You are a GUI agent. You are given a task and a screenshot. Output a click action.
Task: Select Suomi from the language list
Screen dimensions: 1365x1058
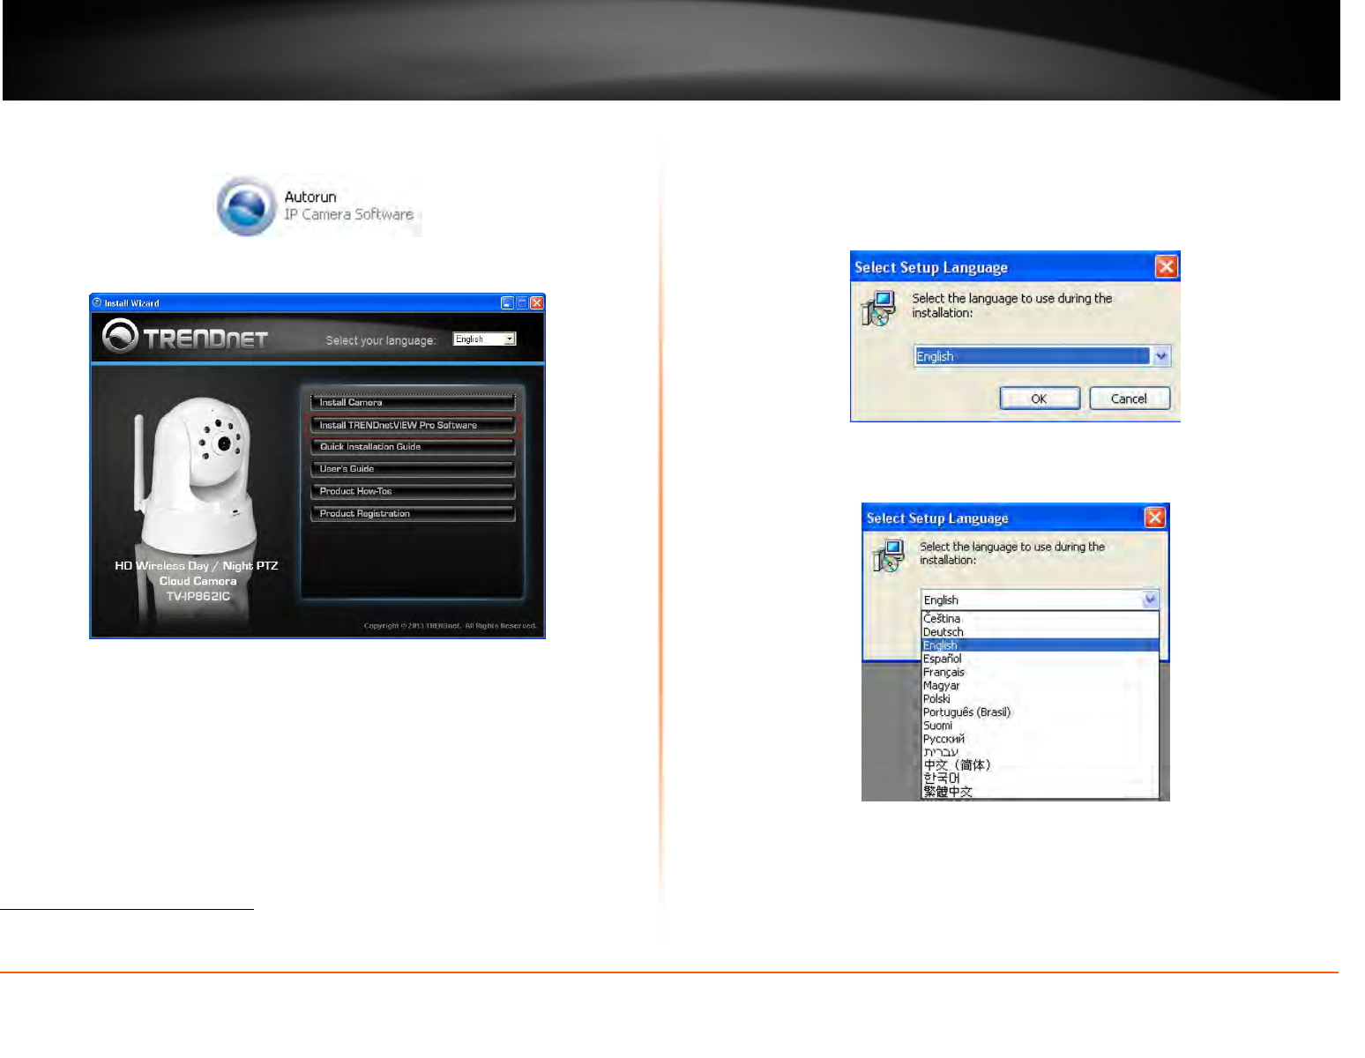point(1040,726)
